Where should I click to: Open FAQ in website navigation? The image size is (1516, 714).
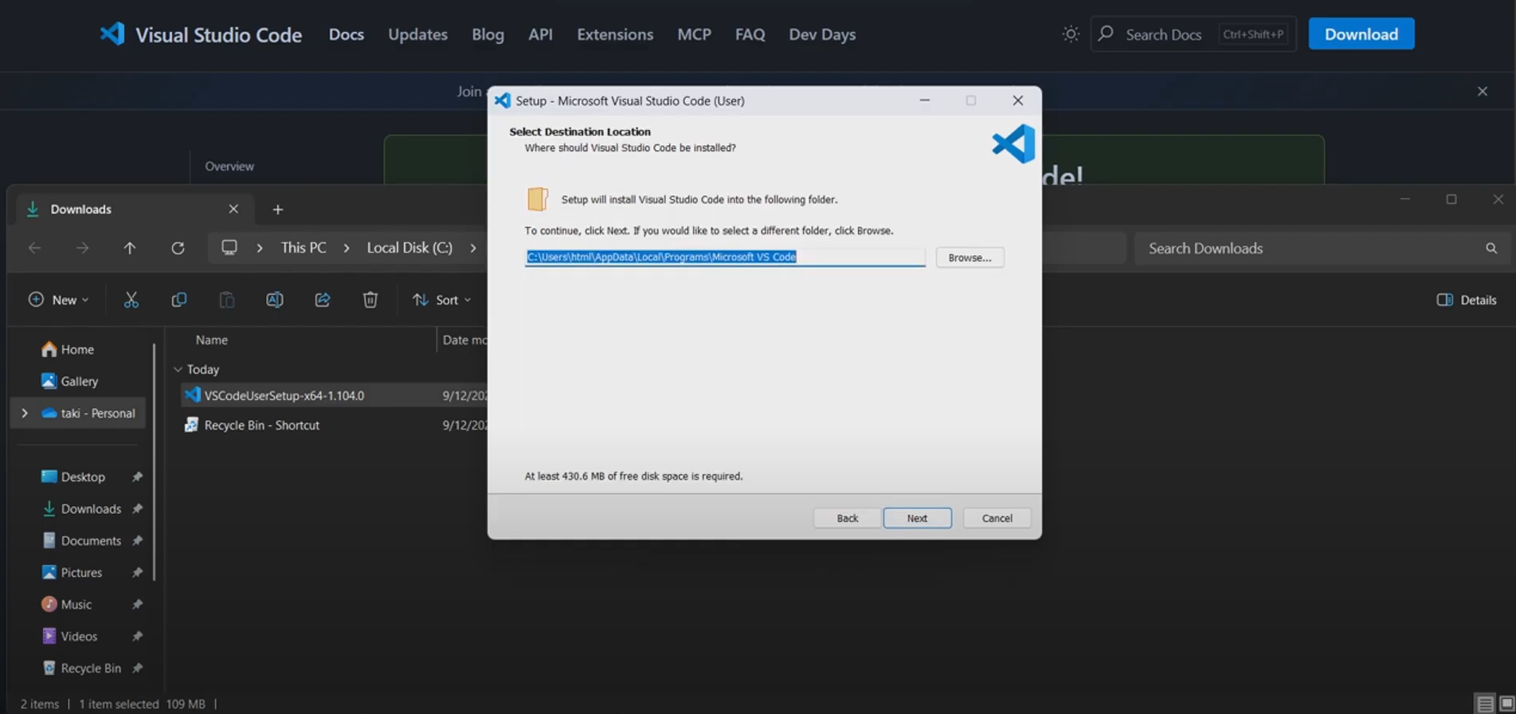[x=750, y=34]
